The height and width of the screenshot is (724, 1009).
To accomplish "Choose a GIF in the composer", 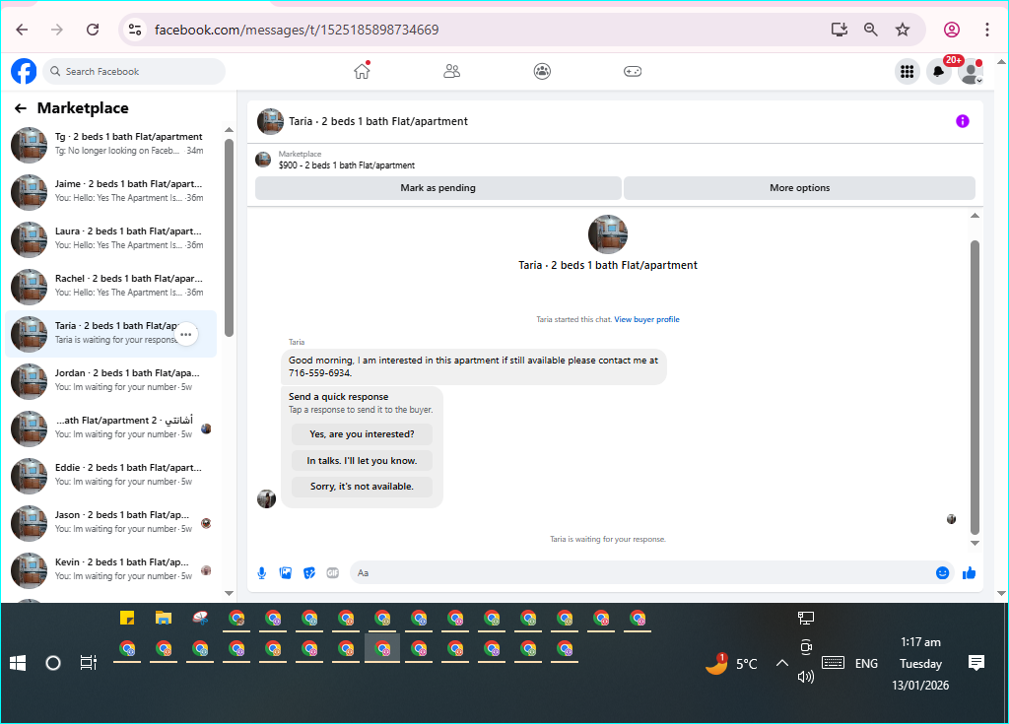I will (333, 572).
